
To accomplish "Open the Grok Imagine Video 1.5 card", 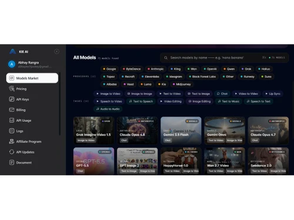I will (93, 130).
